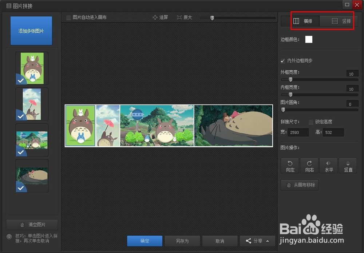The image size is (364, 253).
Task: Rotate image right with 向右
Action: pos(309,166)
